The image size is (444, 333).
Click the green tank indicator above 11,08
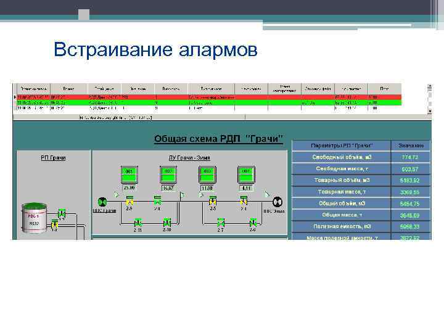[x=207, y=175]
